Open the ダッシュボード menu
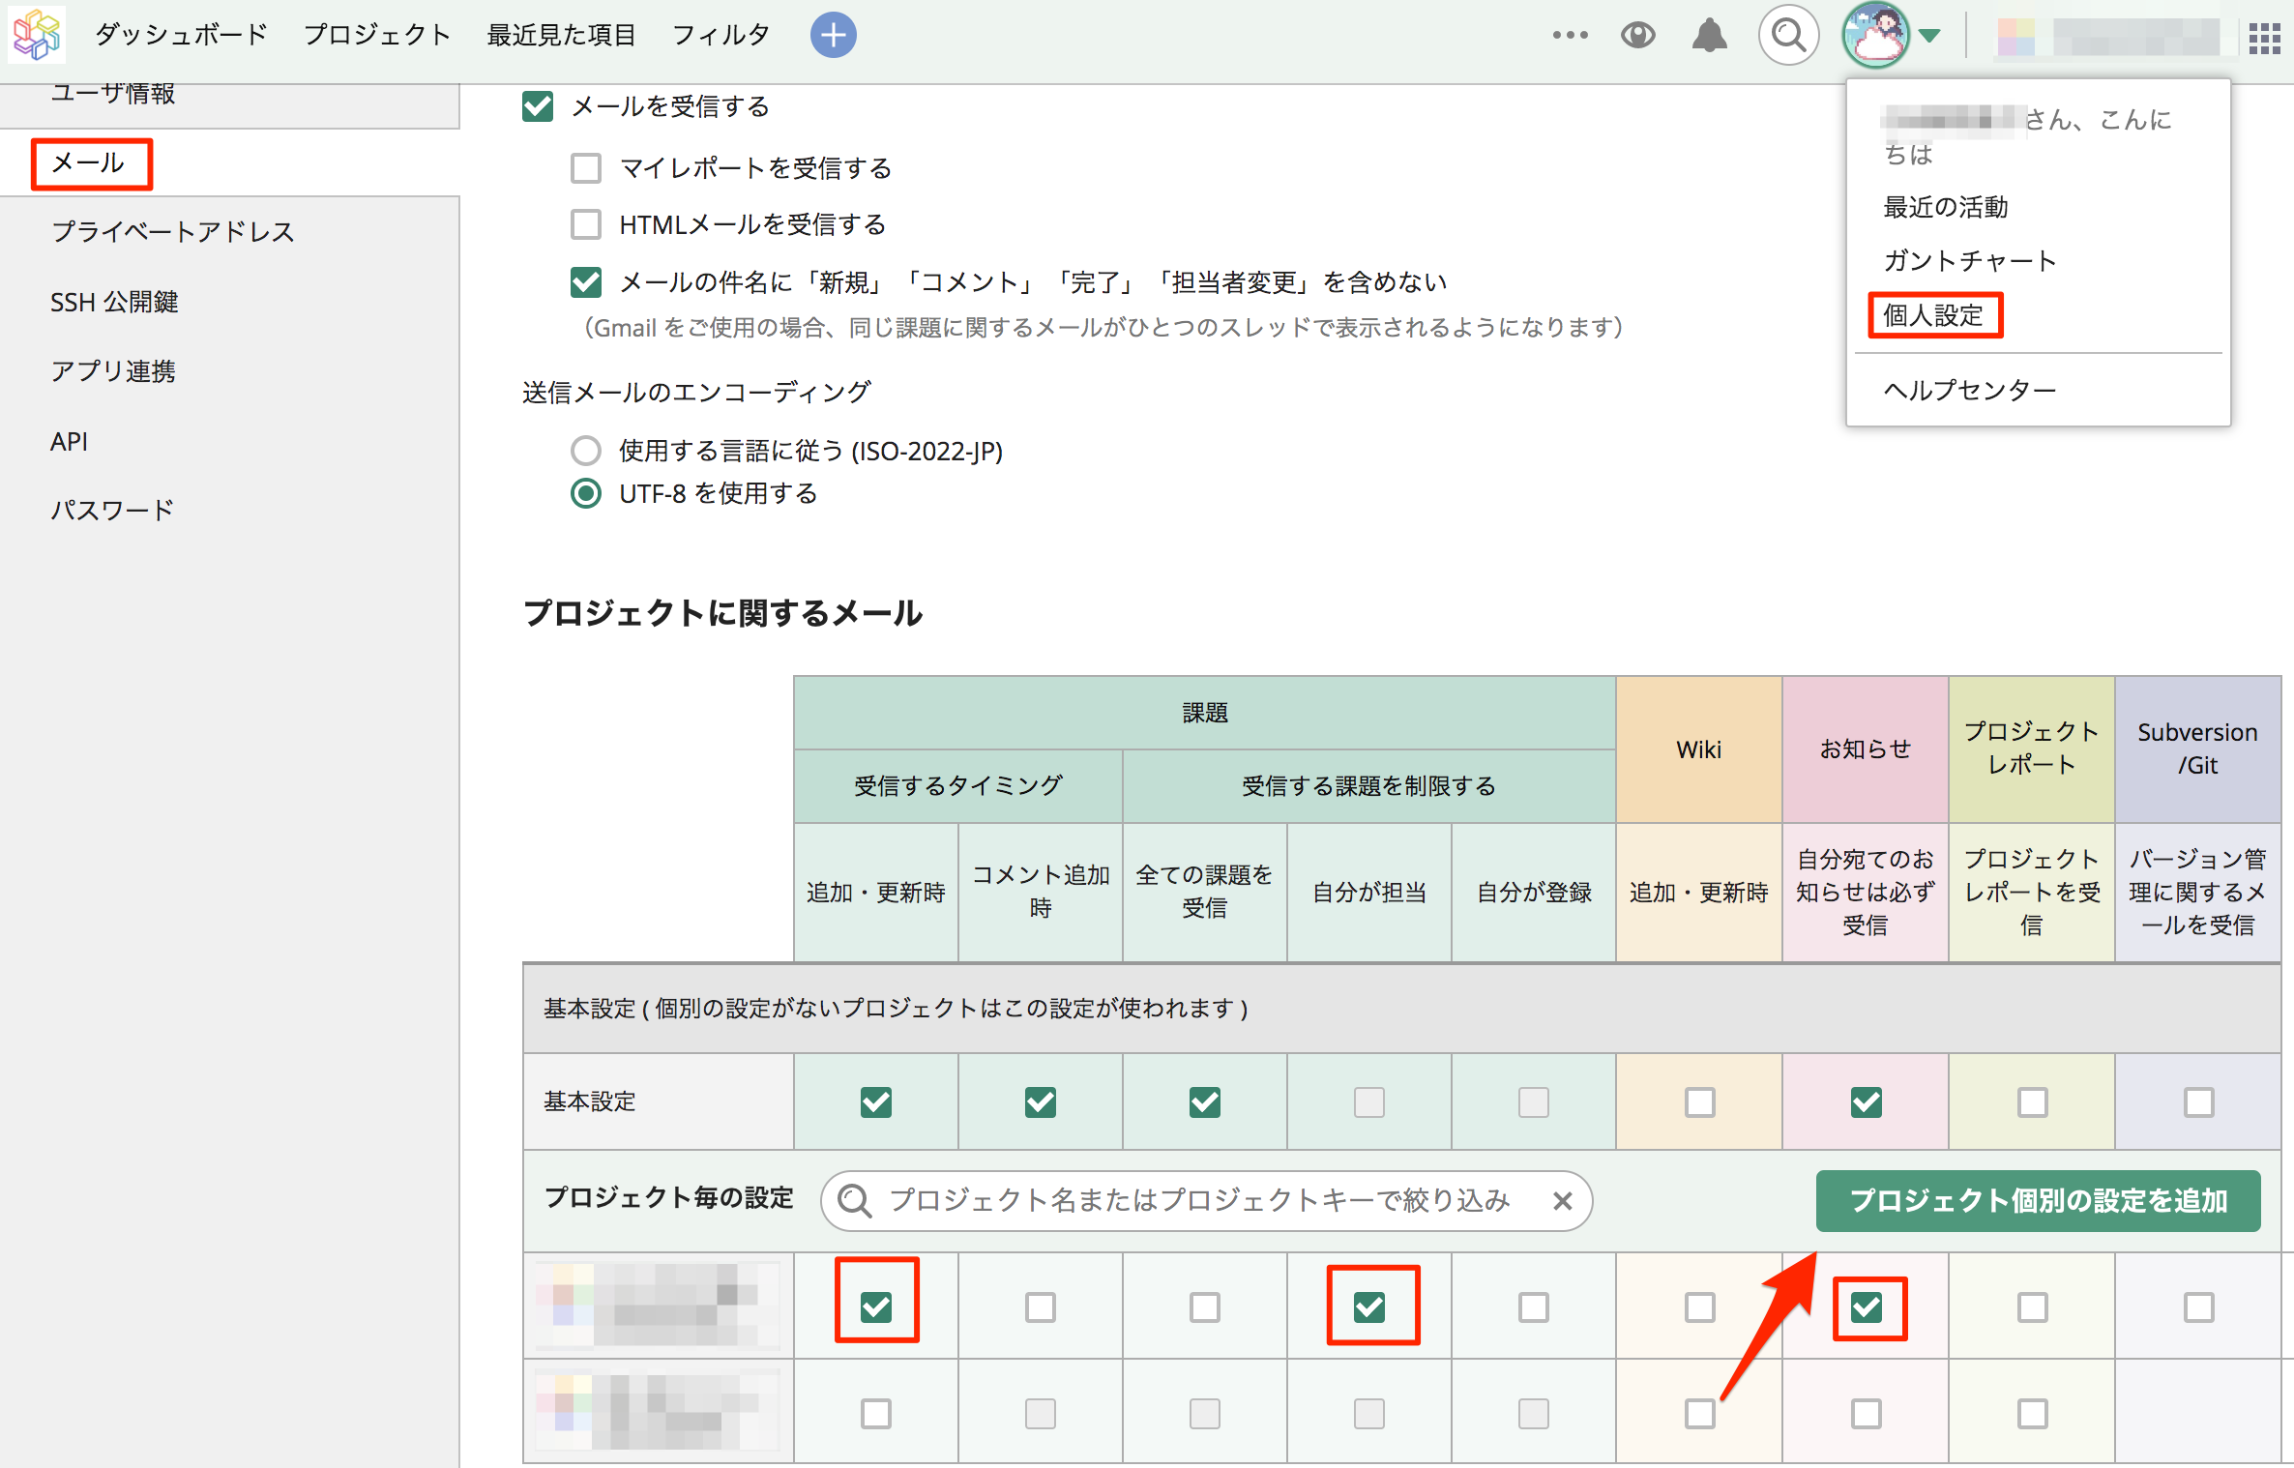 180,35
